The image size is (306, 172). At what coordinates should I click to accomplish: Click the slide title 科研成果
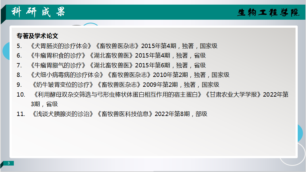pyautogui.click(x=38, y=12)
